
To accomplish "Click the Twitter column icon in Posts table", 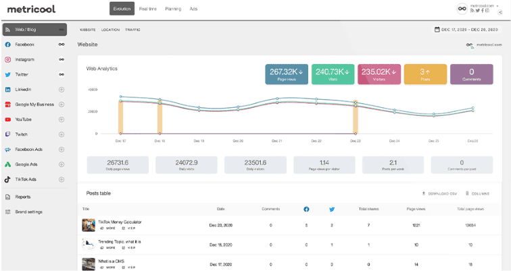I will [331, 210].
